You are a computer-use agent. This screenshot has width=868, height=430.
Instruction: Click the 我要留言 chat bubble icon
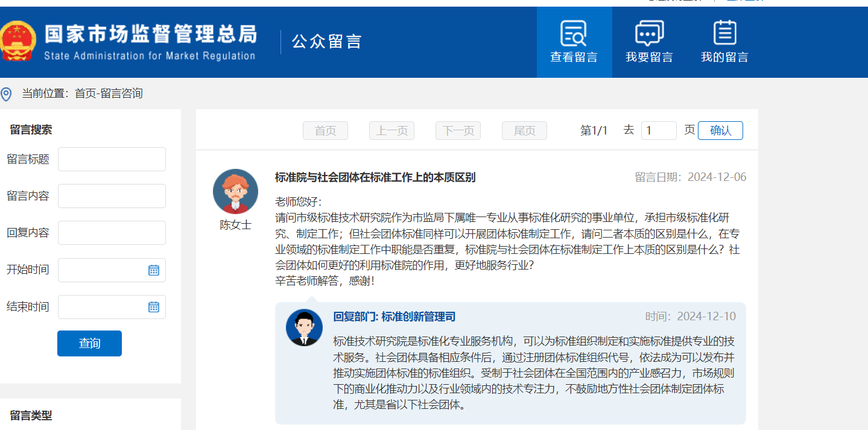(x=649, y=33)
